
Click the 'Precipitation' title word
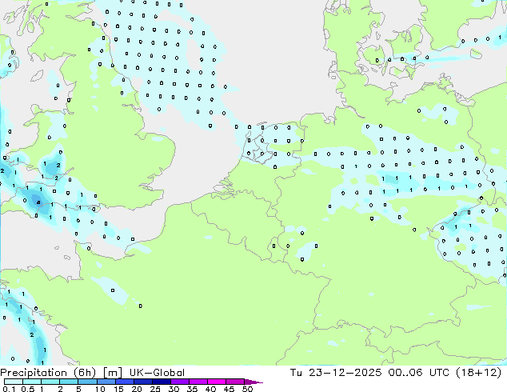tap(34, 373)
